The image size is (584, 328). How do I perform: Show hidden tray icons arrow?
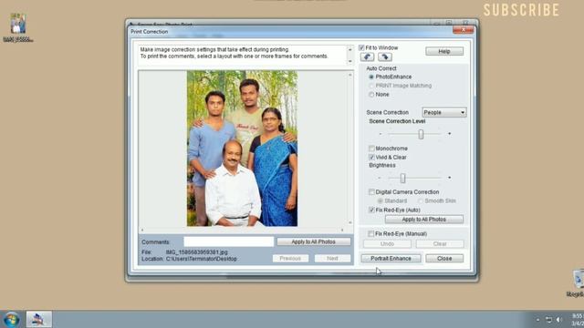(x=537, y=320)
